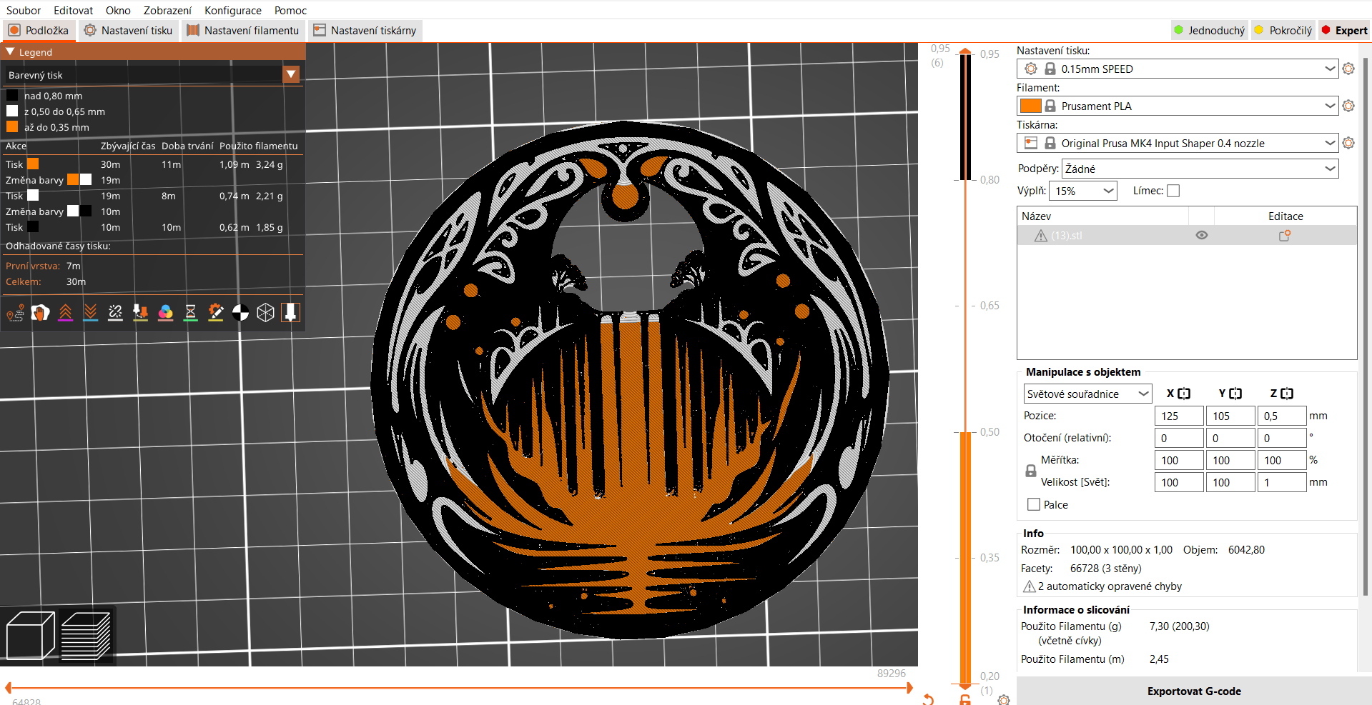The image size is (1372, 705).
Task: Toggle retractions visibility icon in legend
Action: tap(65, 313)
